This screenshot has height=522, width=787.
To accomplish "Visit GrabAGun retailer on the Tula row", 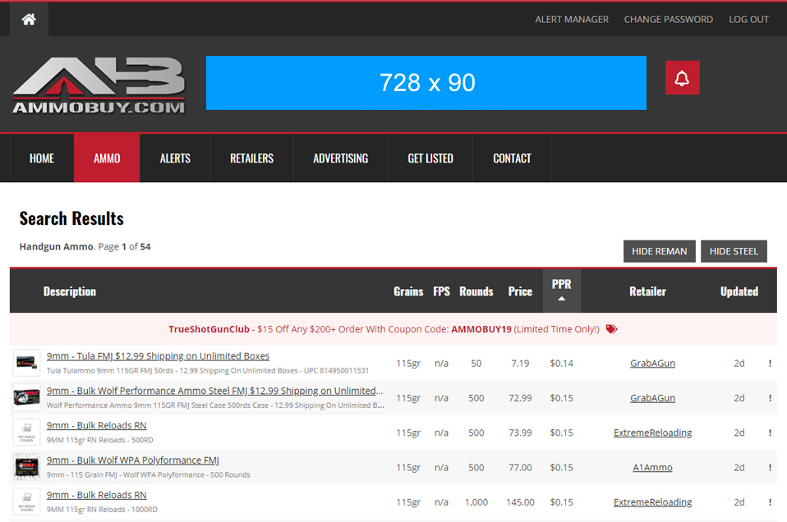I will (x=652, y=363).
